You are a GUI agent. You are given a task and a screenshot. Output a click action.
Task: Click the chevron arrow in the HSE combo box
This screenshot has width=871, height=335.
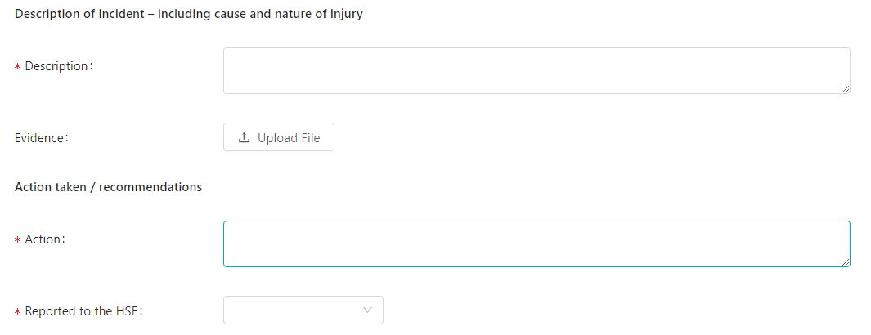(367, 310)
